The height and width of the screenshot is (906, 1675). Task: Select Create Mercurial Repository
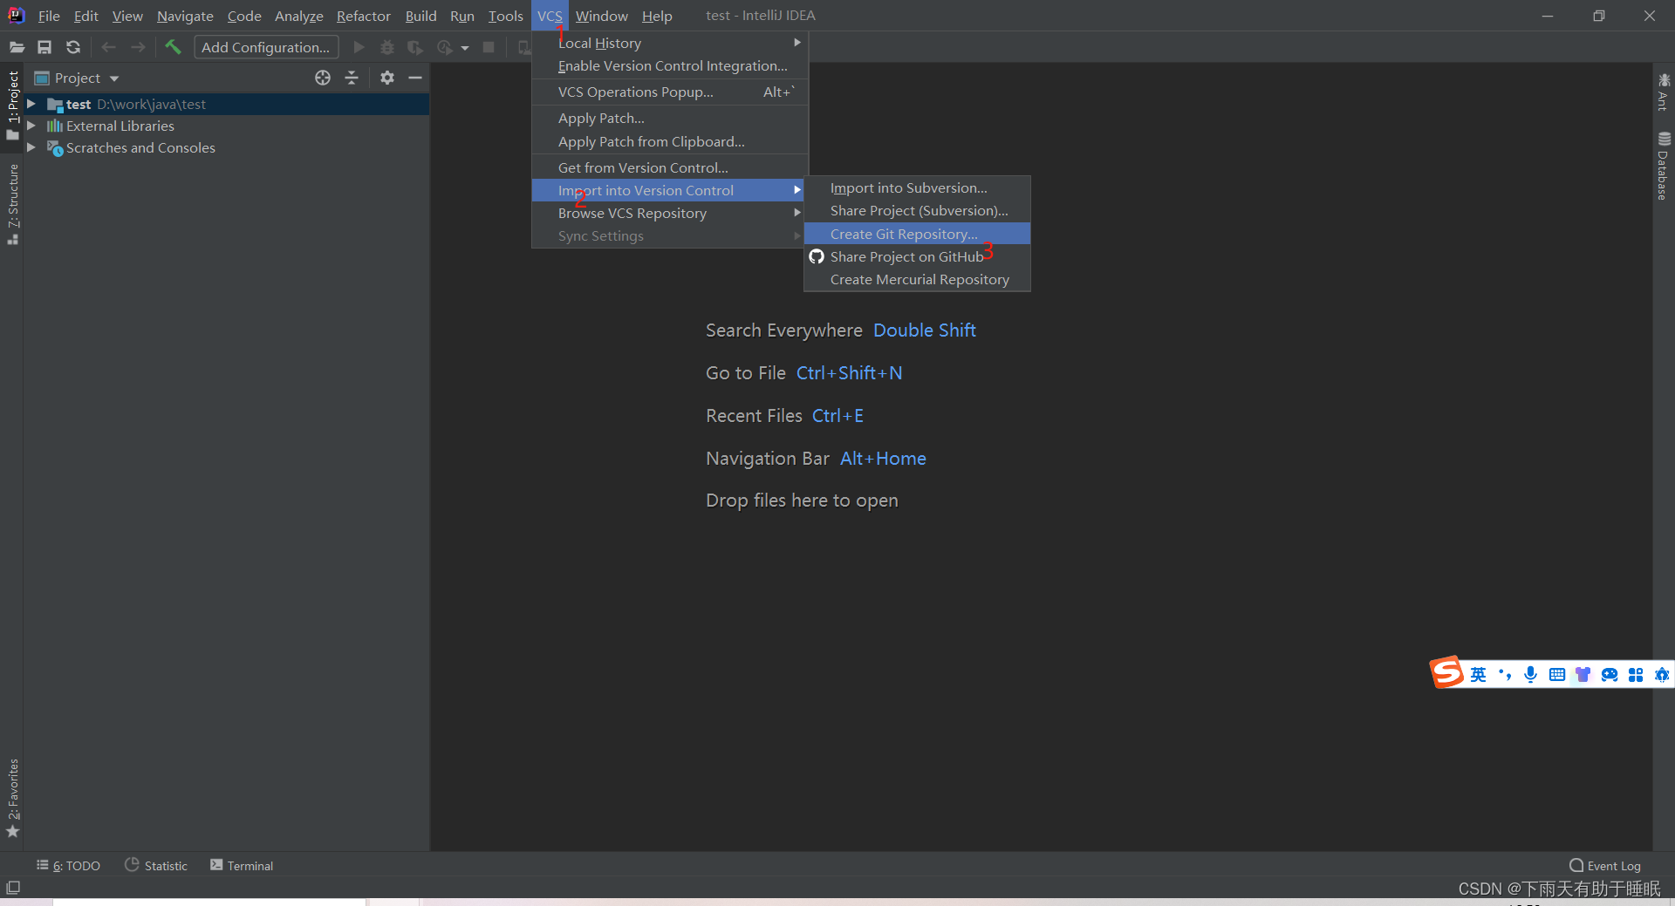[917, 279]
